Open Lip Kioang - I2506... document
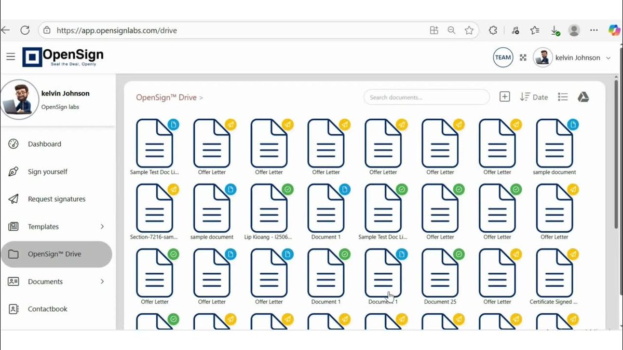Viewport: 623px width, 350px height. point(269,213)
